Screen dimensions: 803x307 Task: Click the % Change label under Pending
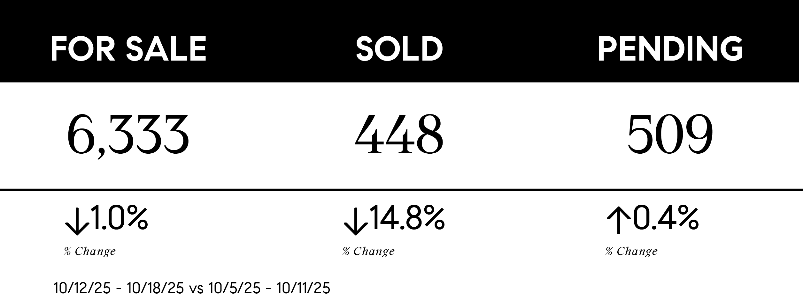click(x=631, y=252)
